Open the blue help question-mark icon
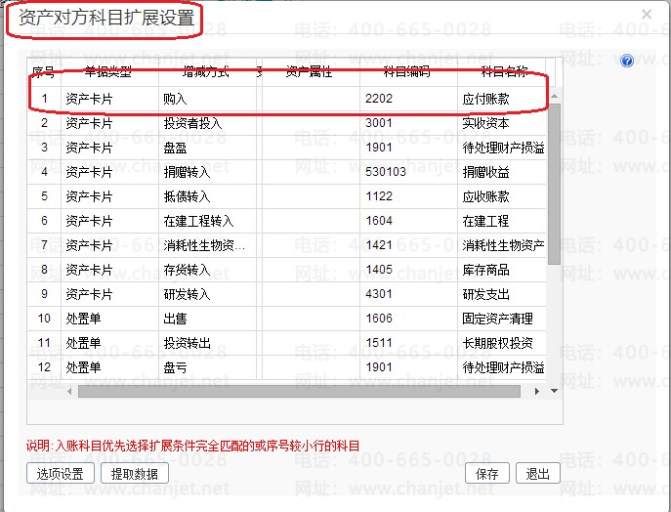Screen dimensions: 671x512 [x=627, y=61]
